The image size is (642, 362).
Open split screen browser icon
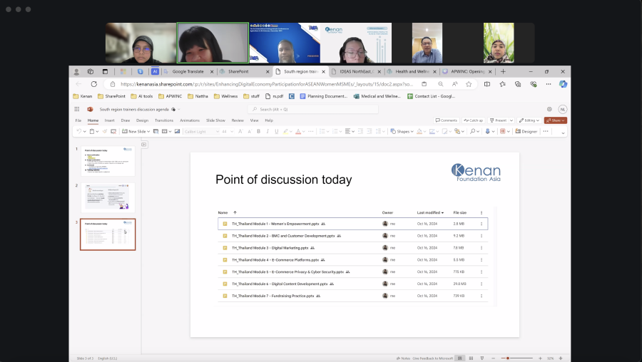[x=486, y=84]
